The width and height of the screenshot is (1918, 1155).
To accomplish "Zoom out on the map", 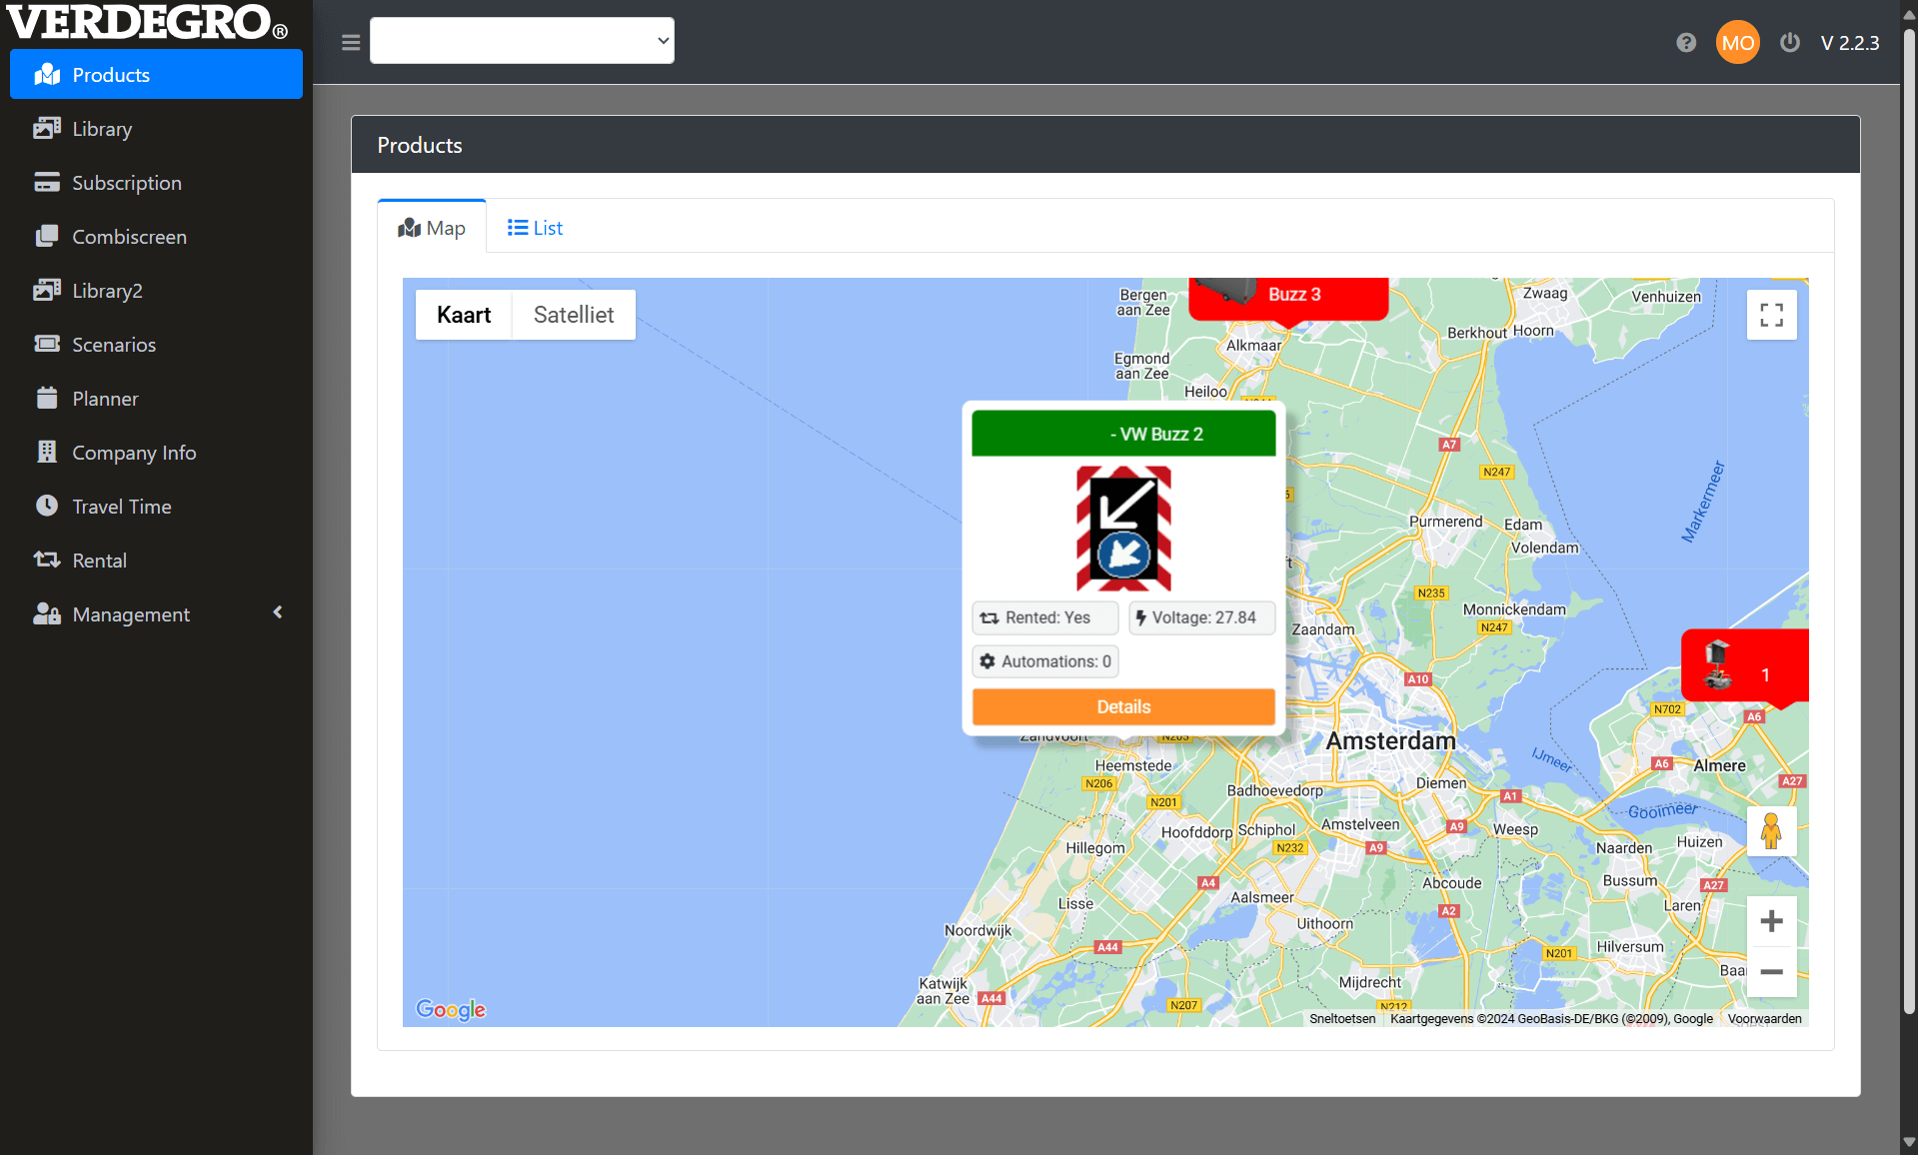I will (1771, 972).
